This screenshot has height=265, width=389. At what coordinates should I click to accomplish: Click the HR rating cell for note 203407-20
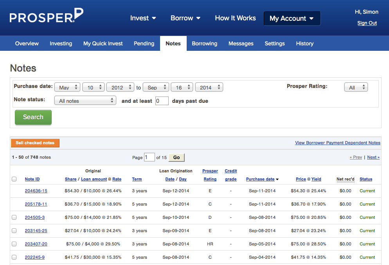(x=210, y=244)
